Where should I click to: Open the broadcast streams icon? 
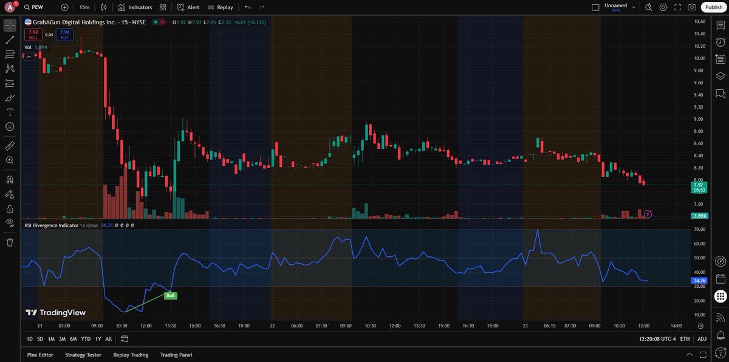pos(720,318)
